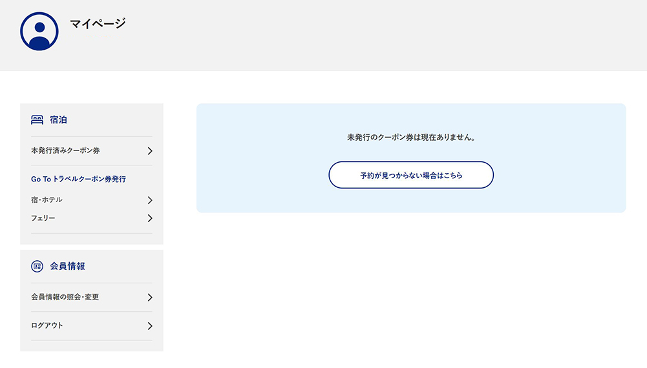Click the member card icon next to 会員情報
The width and height of the screenshot is (647, 368).
pyautogui.click(x=37, y=266)
